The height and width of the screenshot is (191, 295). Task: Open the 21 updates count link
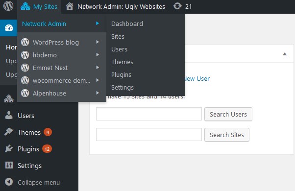(x=188, y=7)
